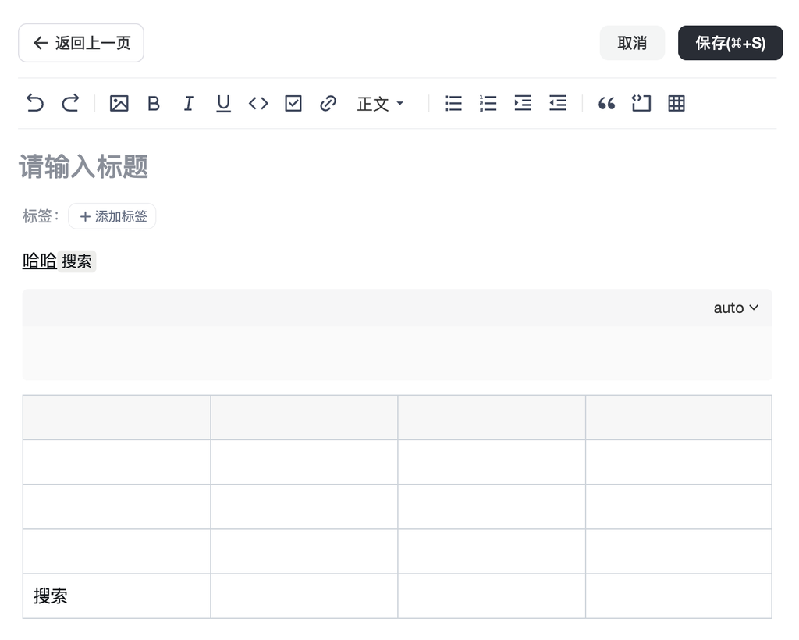
Task: Toggle italic text formatting
Action: tap(188, 103)
